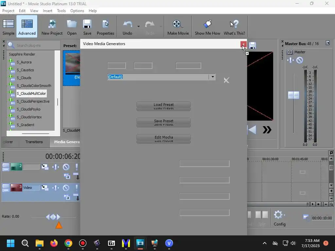Select S_Aurora in the plug-in list
This screenshot has height=251, width=335.
(24, 62)
